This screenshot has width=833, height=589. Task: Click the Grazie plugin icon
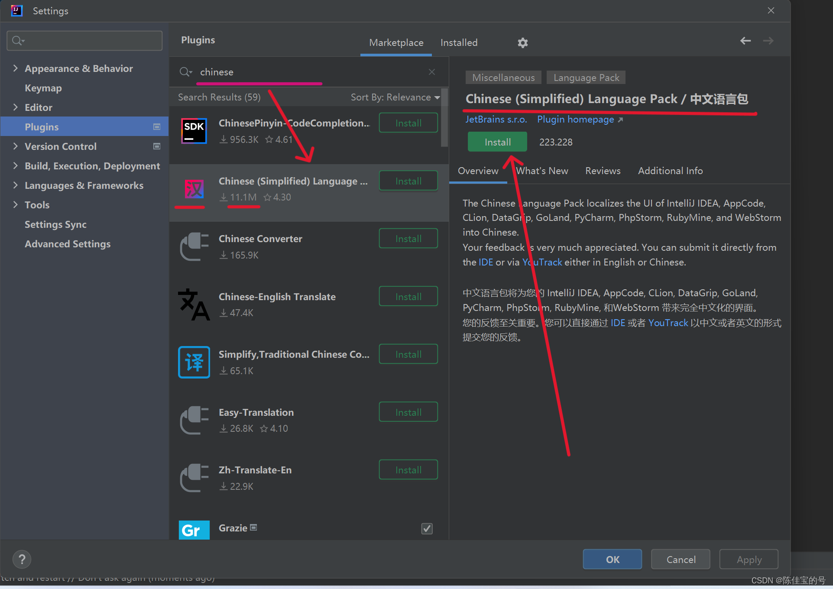(x=194, y=530)
